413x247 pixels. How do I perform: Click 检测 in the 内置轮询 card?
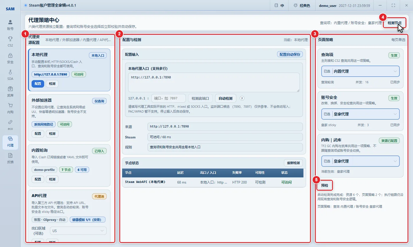coord(52,179)
